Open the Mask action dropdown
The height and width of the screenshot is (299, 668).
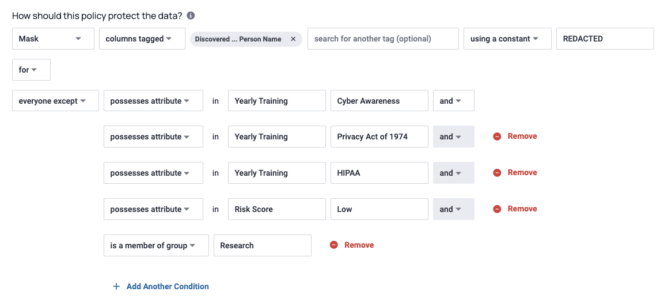[x=53, y=39]
